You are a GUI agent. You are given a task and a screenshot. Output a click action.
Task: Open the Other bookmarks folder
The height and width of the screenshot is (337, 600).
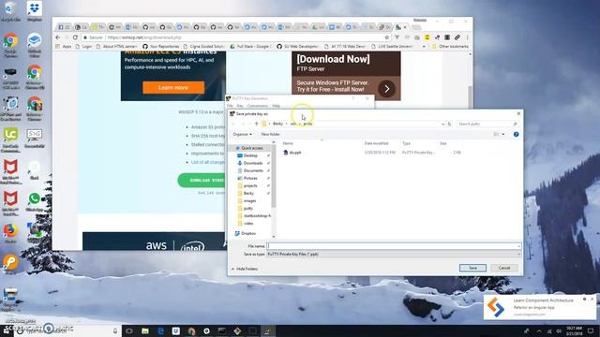pos(450,46)
